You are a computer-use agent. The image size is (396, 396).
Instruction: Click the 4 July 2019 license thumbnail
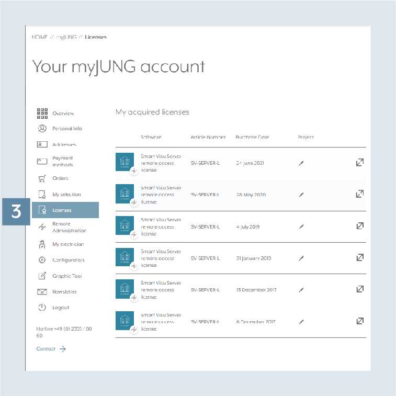tap(125, 225)
